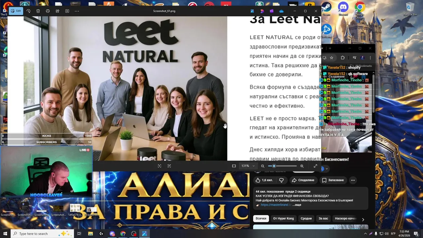This screenshot has width=423, height=238.
Task: Open Task View on taskbar
Action: pyautogui.click(x=79, y=234)
